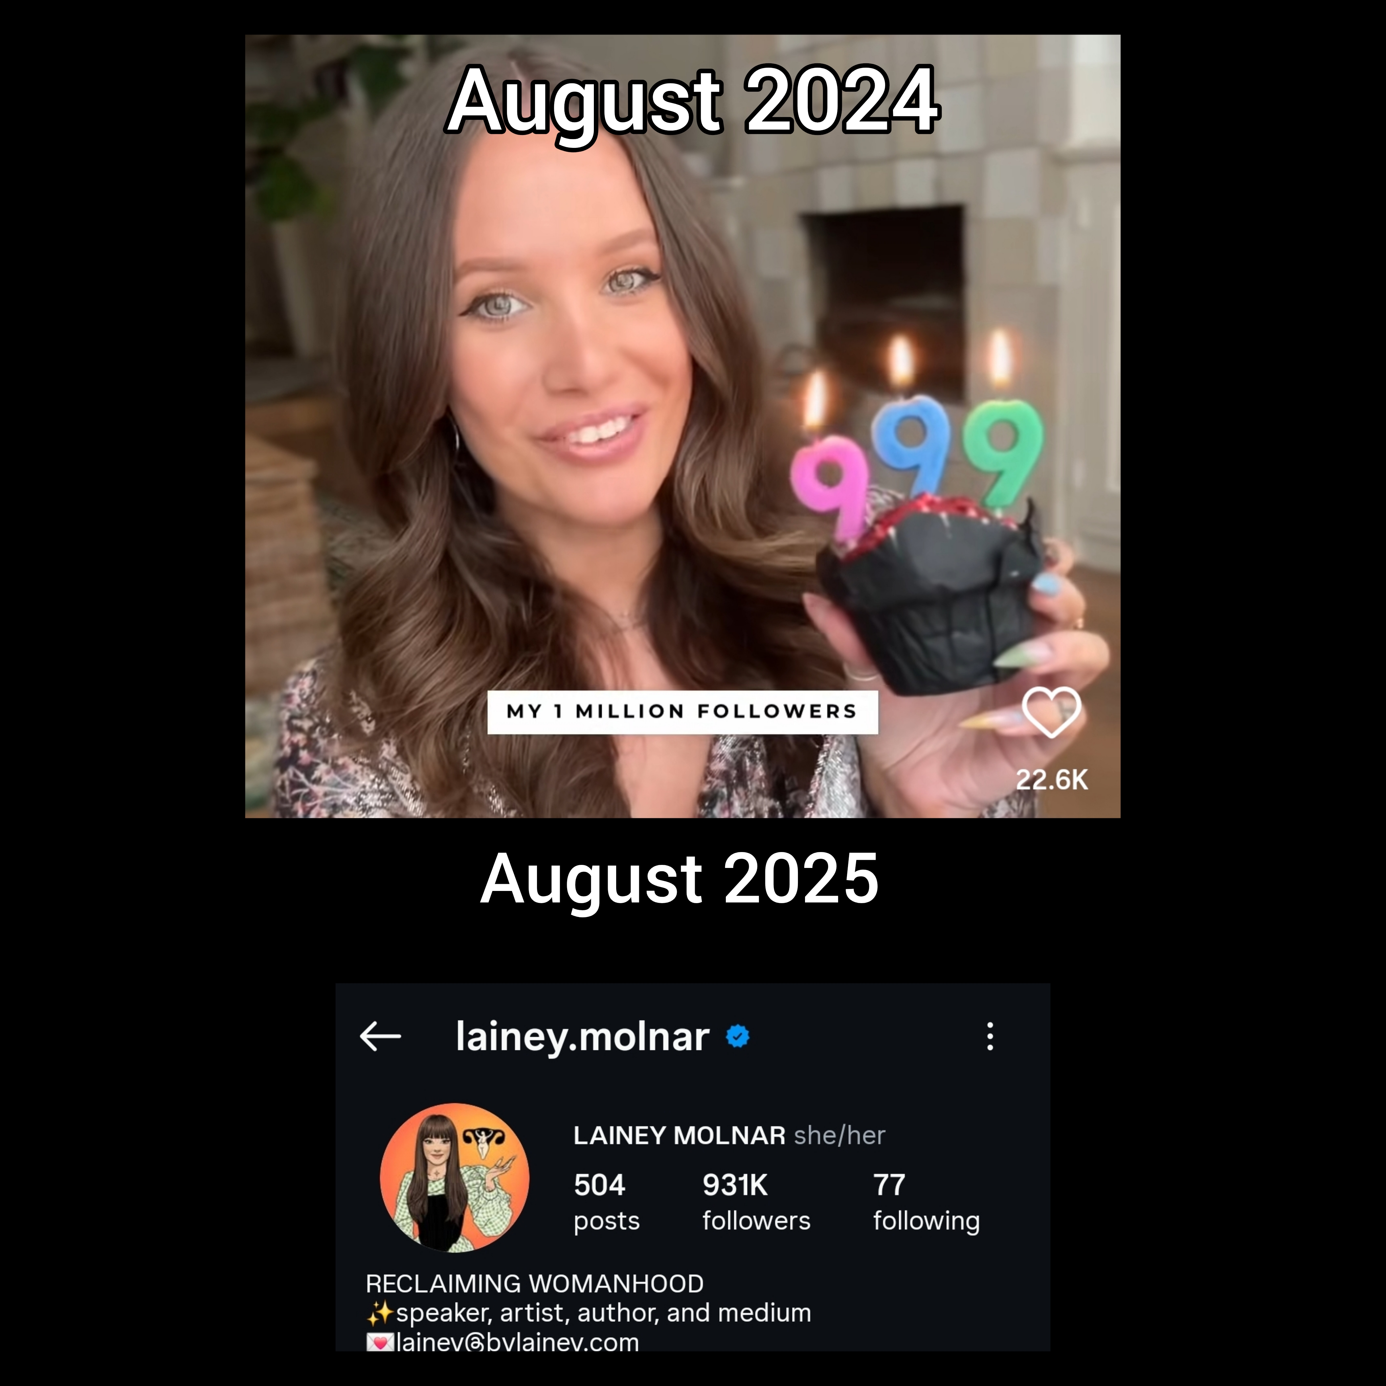Image resolution: width=1386 pixels, height=1386 pixels.
Task: Click the August 2024 overlay text
Action: pos(693,100)
